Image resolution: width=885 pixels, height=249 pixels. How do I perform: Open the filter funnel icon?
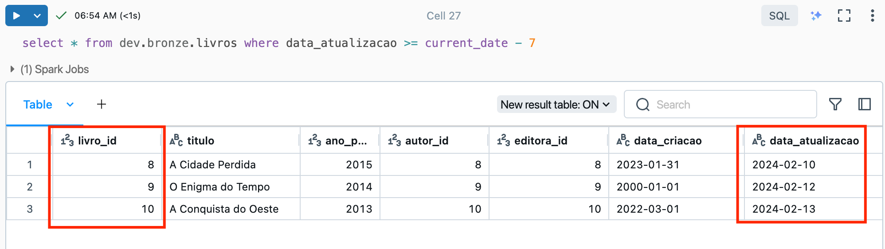[835, 104]
